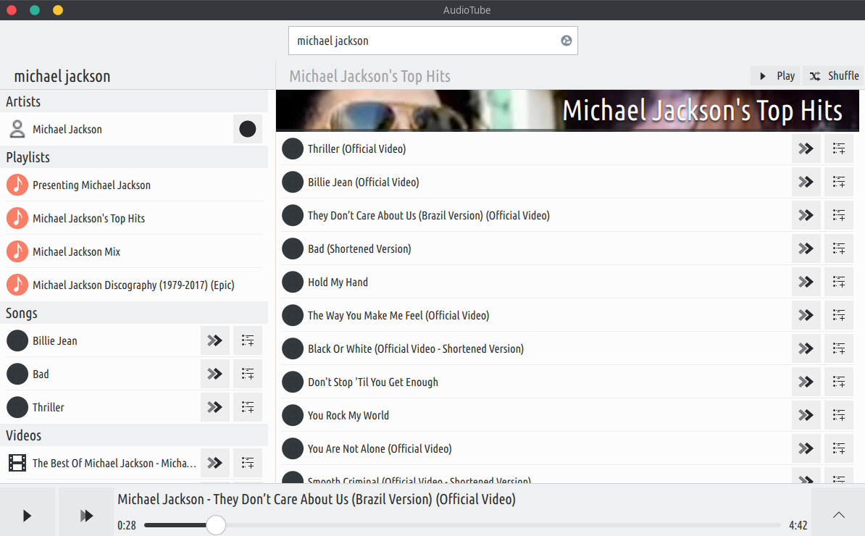Open the "Michael Jackson Mix" playlist icon
The image size is (865, 536).
[17, 251]
